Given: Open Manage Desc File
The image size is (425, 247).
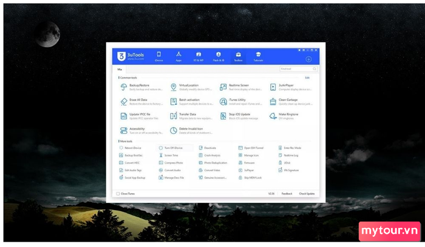Looking at the screenshot, I should click(171, 177).
